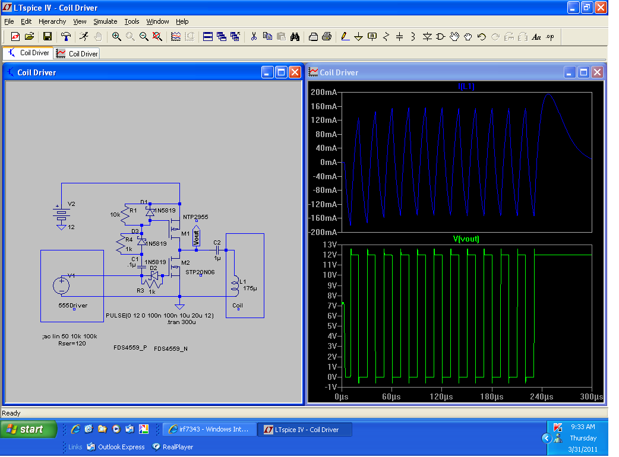
Task: Open the Simulate menu
Action: click(105, 21)
